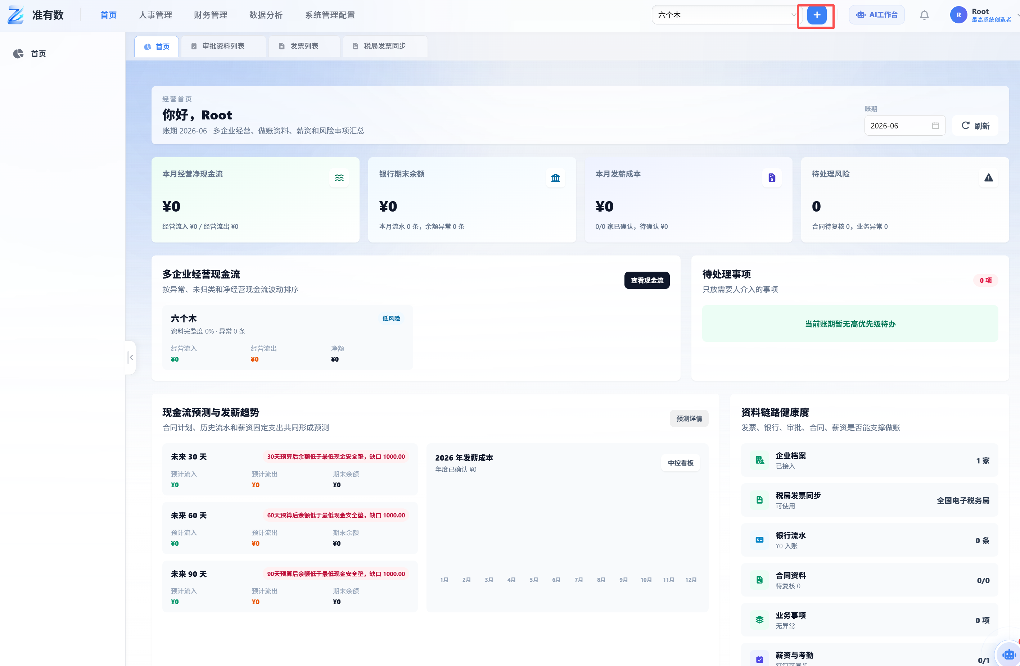This screenshot has height=666, width=1020.
Task: Click the wave icon on 本月经营净现金流 card
Action: coord(339,178)
